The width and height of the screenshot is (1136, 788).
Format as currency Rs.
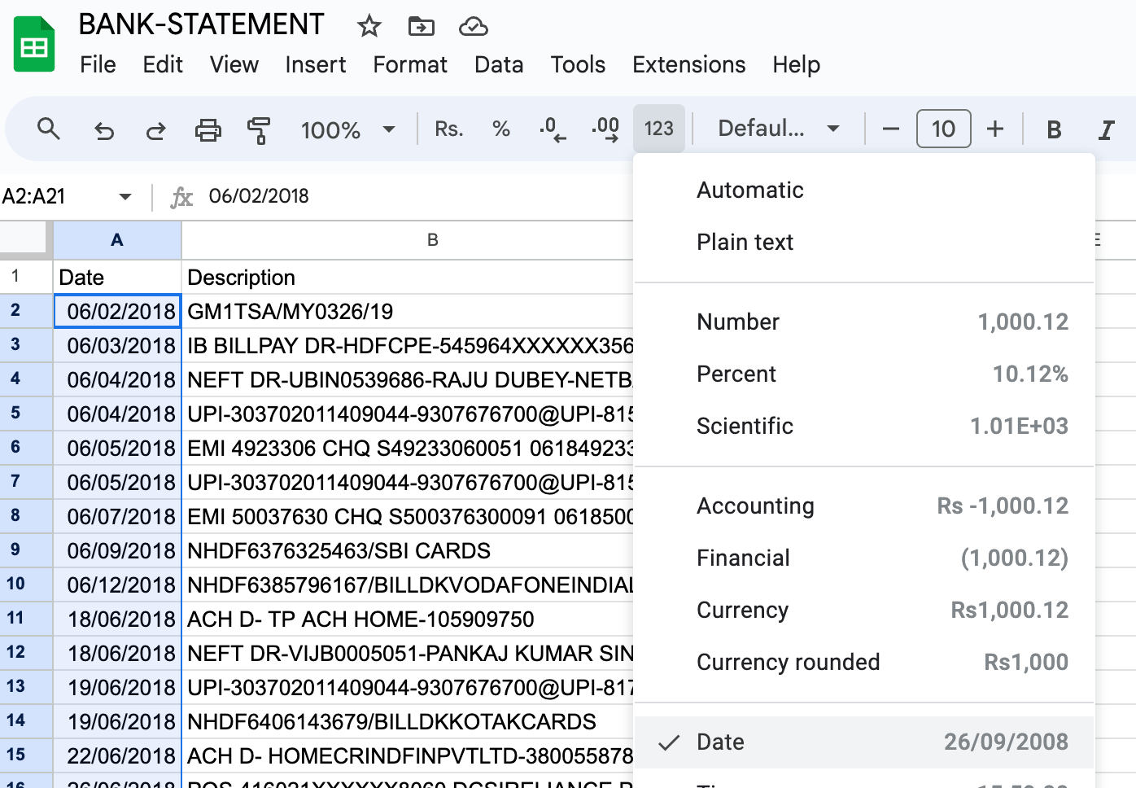point(448,129)
